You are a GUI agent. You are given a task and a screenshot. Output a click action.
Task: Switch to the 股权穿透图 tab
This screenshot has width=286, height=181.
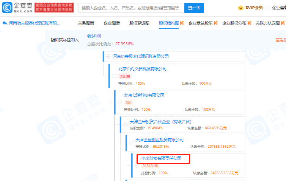pyautogui.click(x=139, y=23)
